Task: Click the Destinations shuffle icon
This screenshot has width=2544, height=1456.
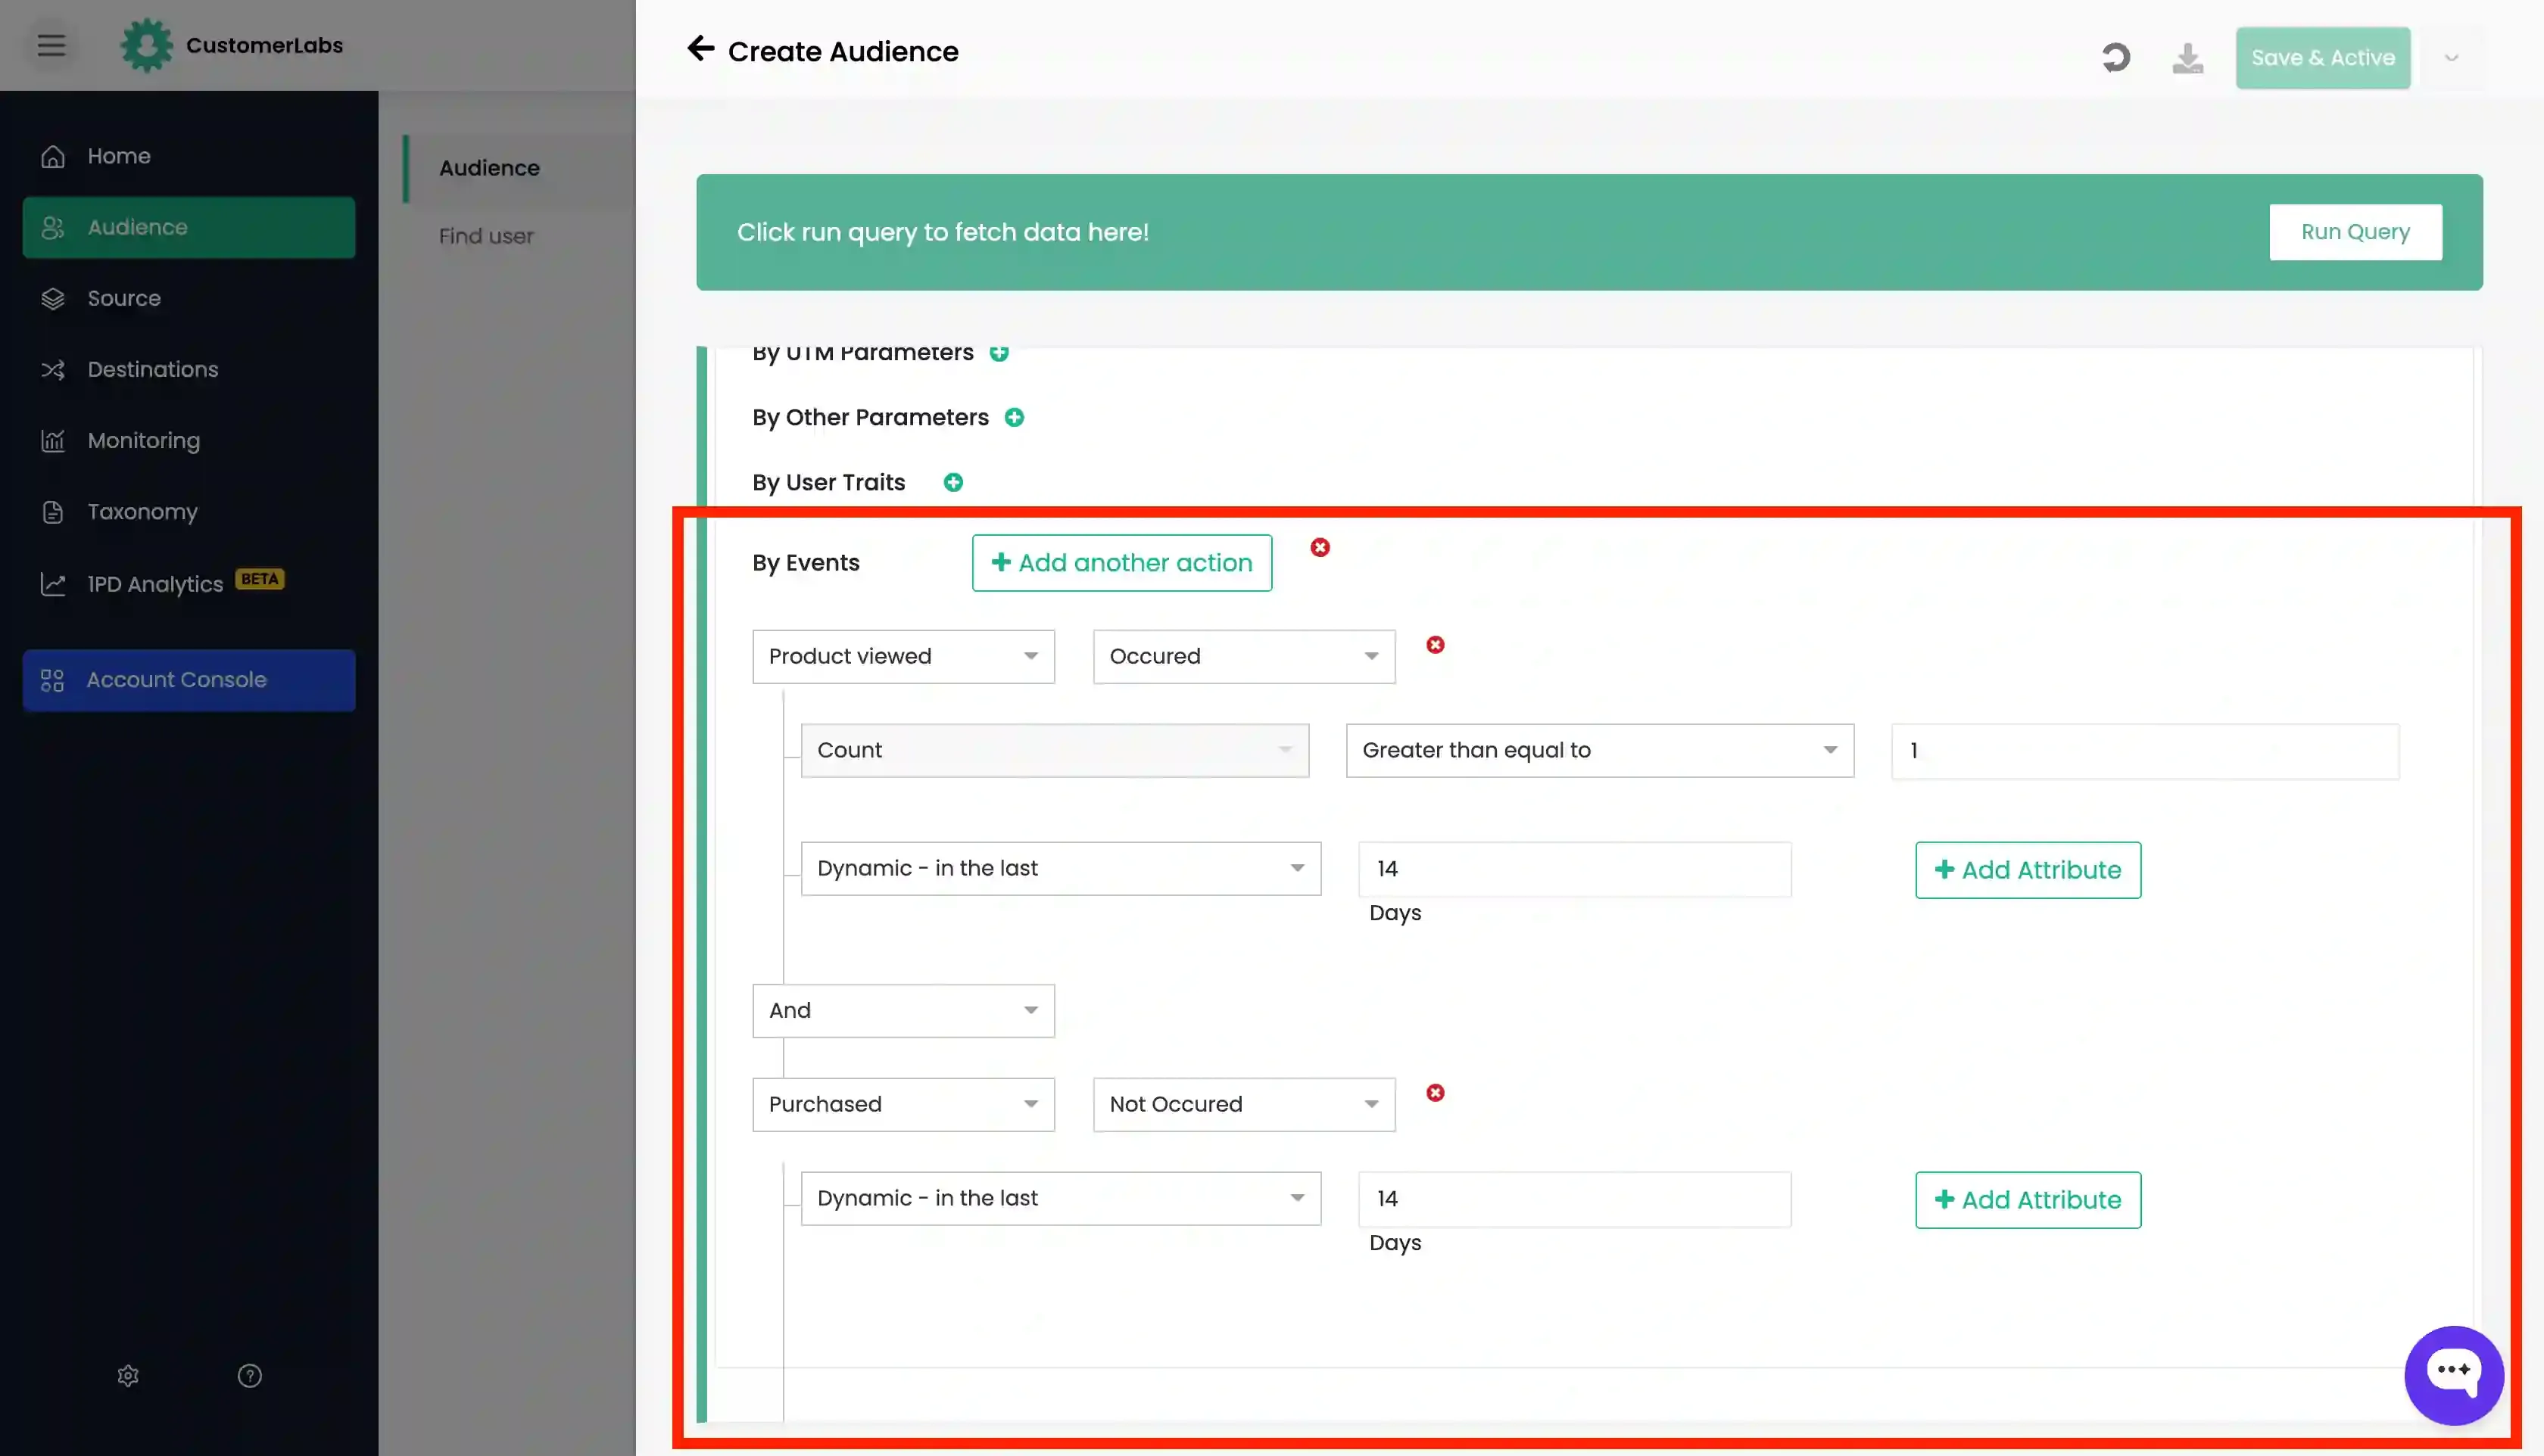Action: click(53, 369)
